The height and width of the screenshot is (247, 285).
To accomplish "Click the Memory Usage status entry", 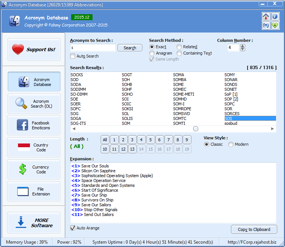I will pos(27,242).
